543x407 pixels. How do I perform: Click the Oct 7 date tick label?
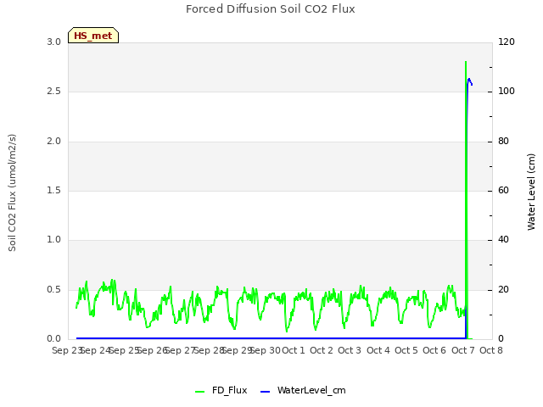tap(463, 350)
